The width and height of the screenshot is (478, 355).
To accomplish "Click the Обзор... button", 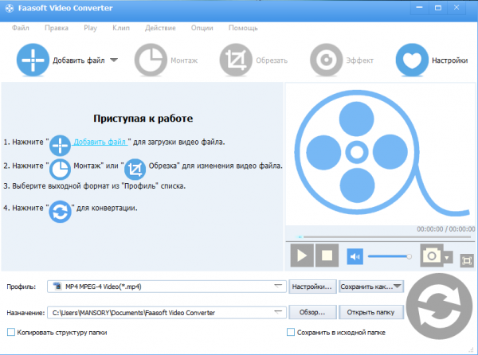I will pyautogui.click(x=312, y=312).
